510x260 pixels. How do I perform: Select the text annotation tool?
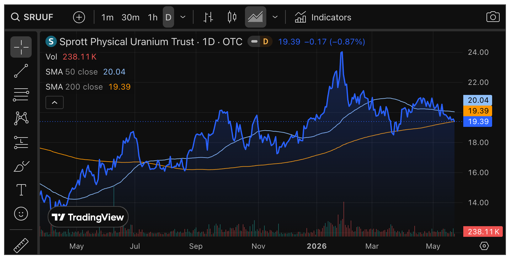tap(21, 190)
